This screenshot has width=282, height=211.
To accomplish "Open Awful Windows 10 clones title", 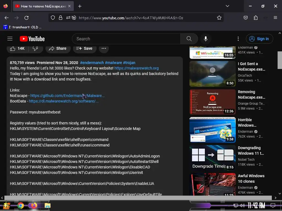I will coord(251,179).
